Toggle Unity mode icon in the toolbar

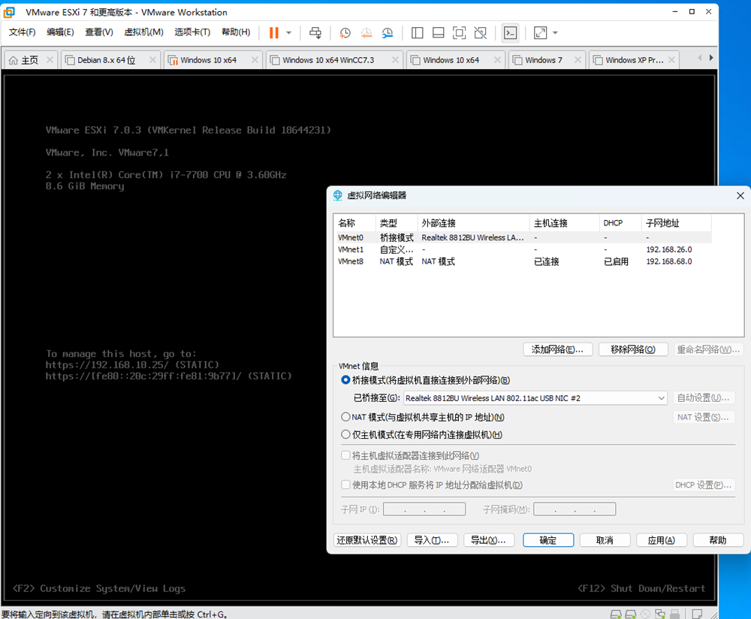pyautogui.click(x=481, y=33)
